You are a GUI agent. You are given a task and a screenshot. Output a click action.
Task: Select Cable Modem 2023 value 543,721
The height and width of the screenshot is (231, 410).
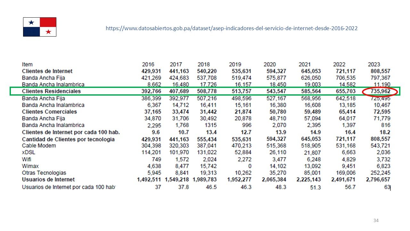point(380,146)
